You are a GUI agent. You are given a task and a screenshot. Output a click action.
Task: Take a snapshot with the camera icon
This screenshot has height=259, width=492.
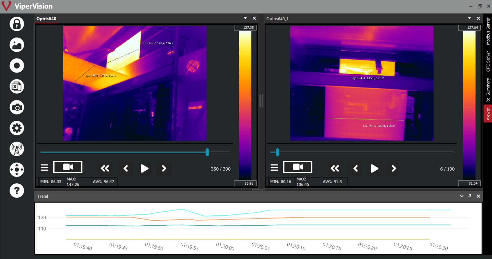(17, 107)
